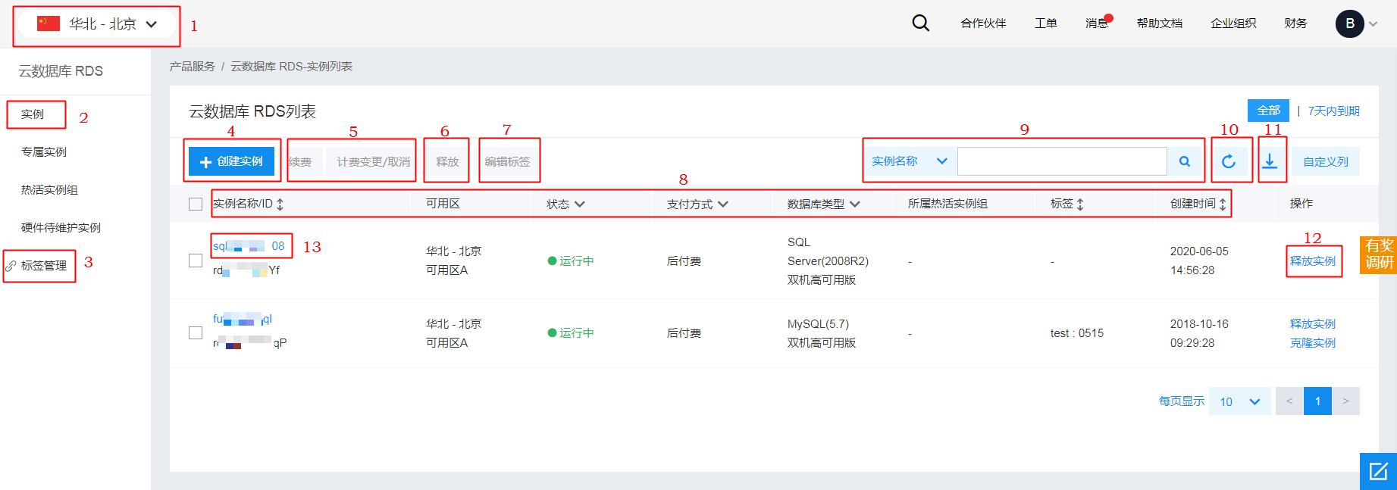Screen dimensions: 1397x490
Task: Click the 释放 toolbar button
Action: [x=447, y=161]
